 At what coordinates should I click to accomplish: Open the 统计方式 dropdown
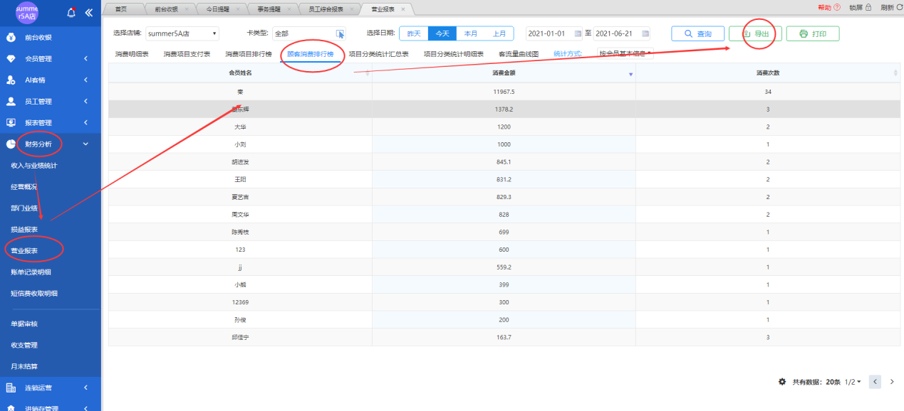click(x=625, y=54)
